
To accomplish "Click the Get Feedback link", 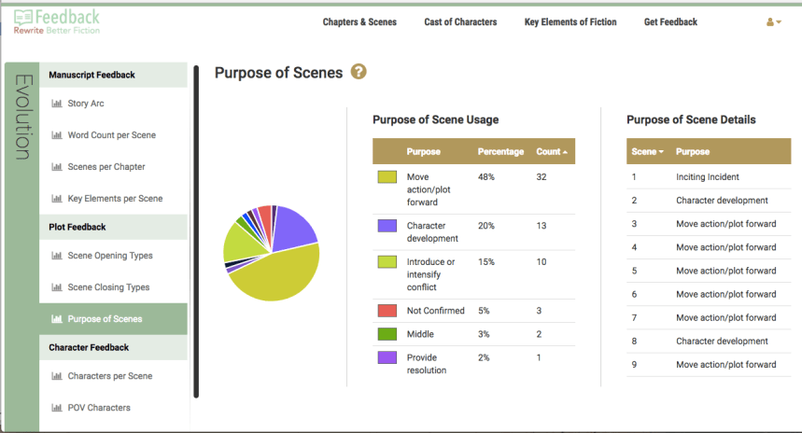I will tap(670, 22).
